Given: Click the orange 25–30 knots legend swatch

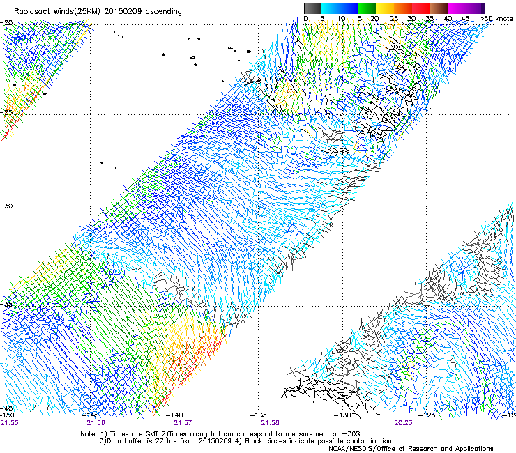Looking at the screenshot, I should point(403,8).
